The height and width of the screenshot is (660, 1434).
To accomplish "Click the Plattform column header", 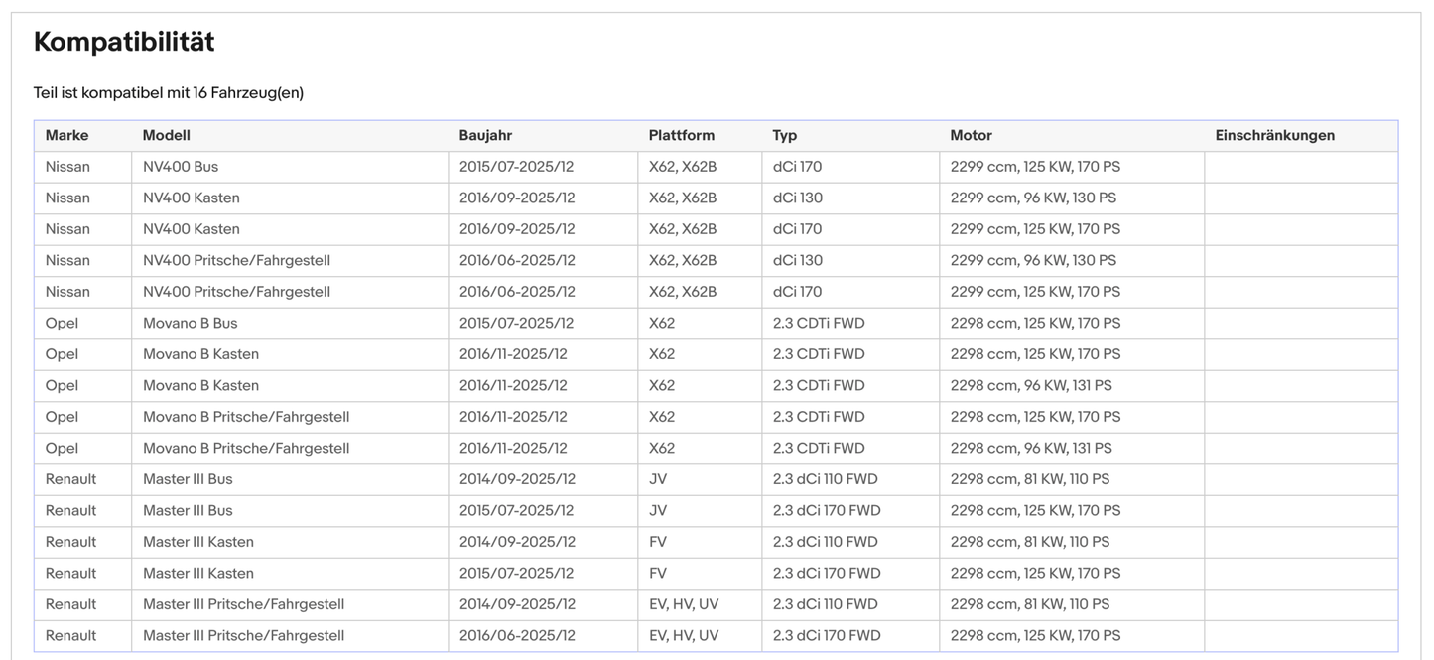I will coord(681,136).
